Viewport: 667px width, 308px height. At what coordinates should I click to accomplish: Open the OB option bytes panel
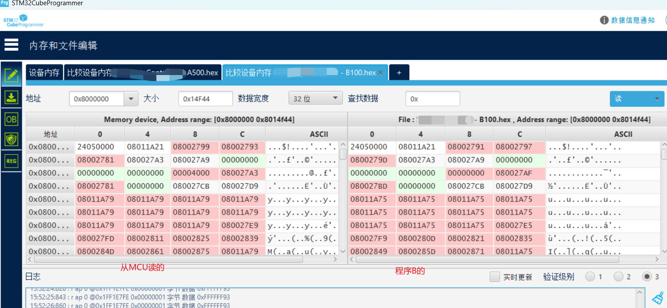[11, 119]
